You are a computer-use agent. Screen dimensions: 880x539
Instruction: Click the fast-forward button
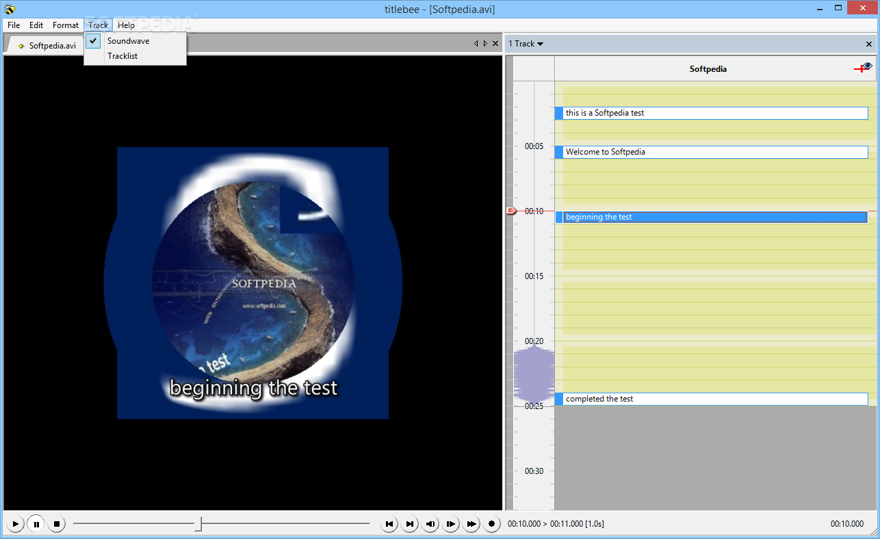click(x=471, y=524)
